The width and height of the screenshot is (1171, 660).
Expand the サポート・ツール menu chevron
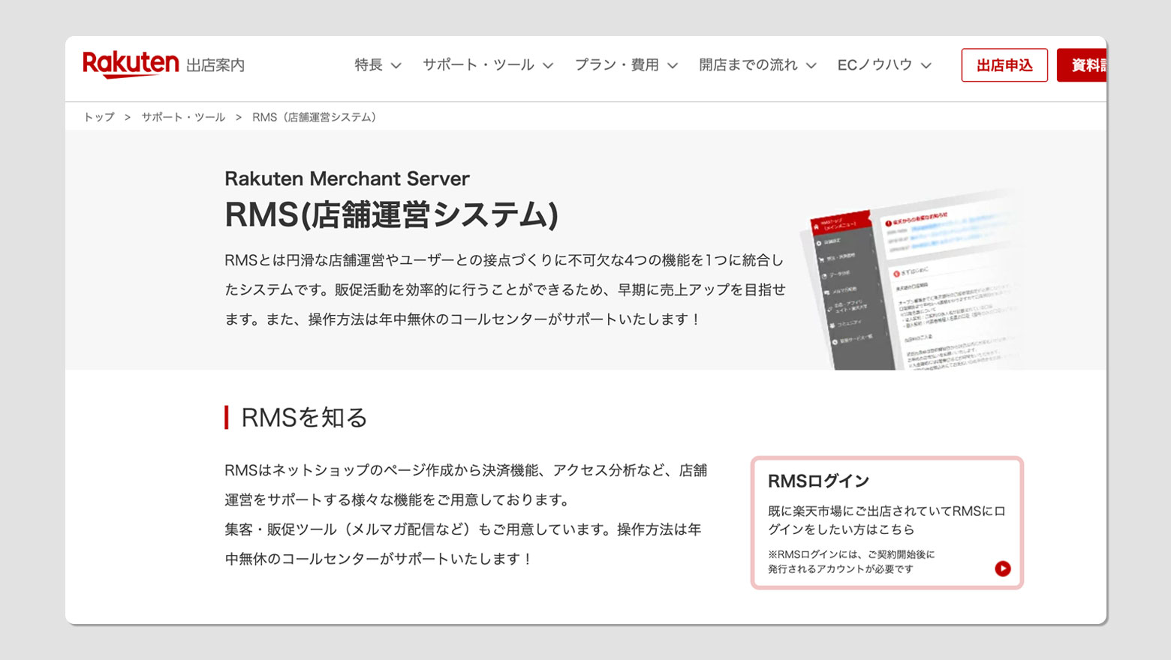[x=548, y=66]
